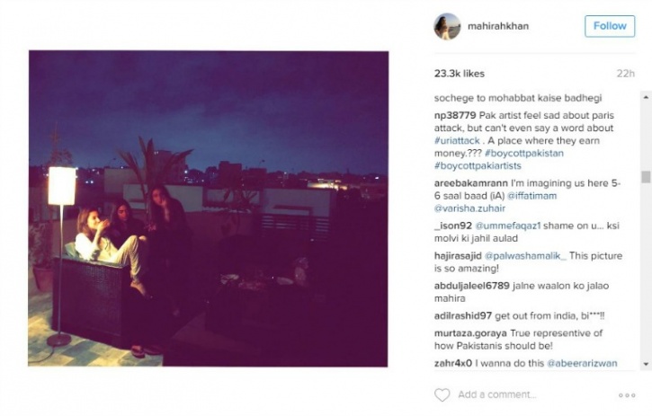Open the @iffatimam mention
Image resolution: width=652 pixels, height=416 pixels.
pos(531,196)
